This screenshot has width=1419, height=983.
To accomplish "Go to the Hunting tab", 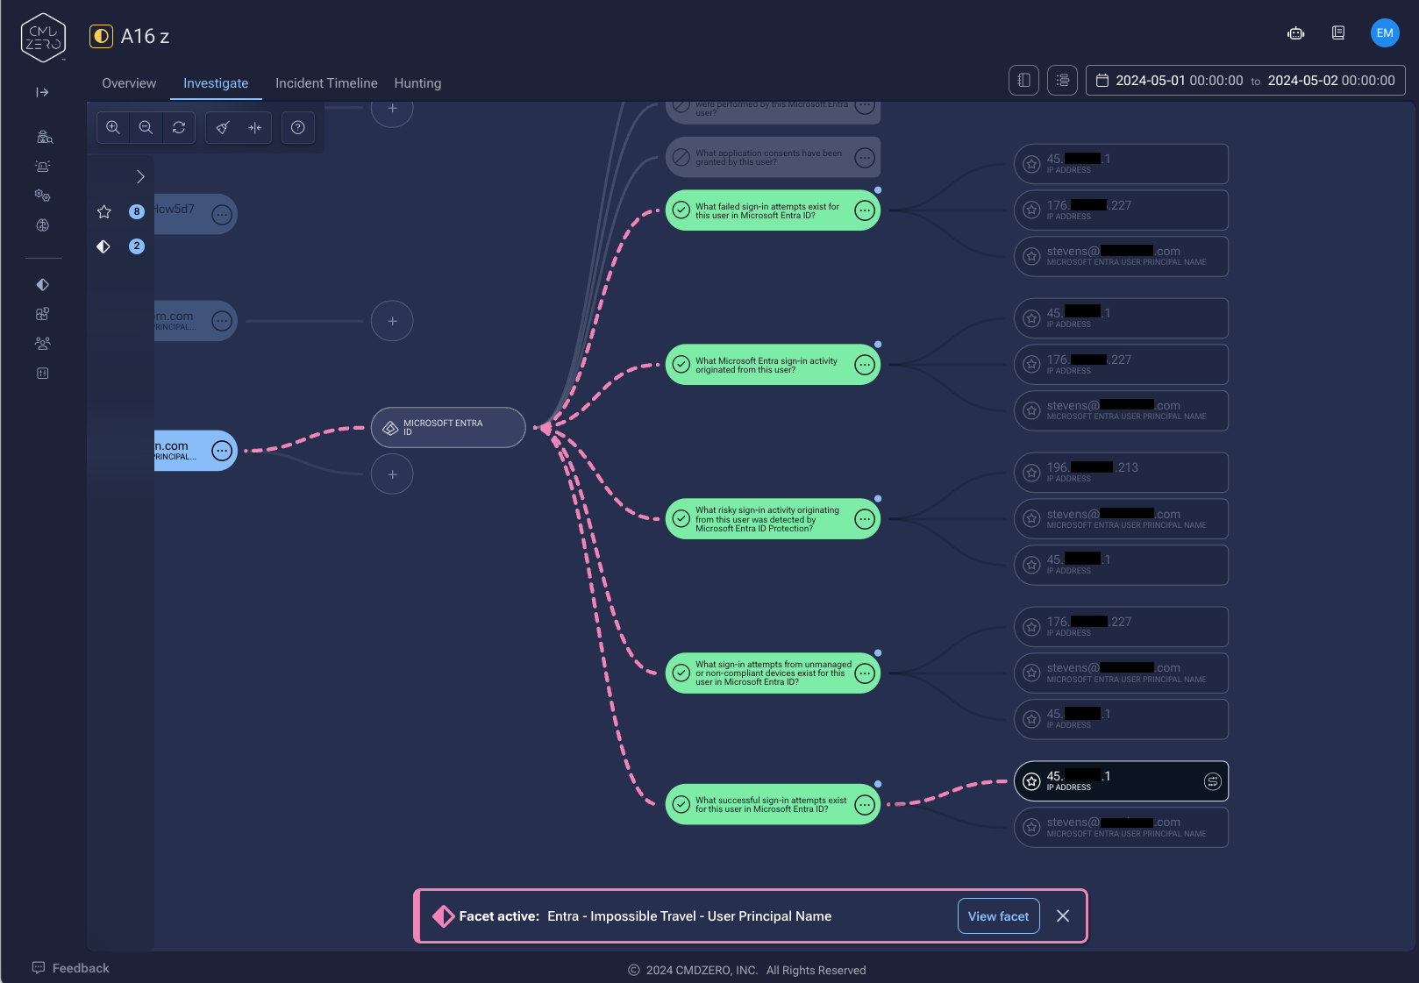I will click(x=417, y=83).
